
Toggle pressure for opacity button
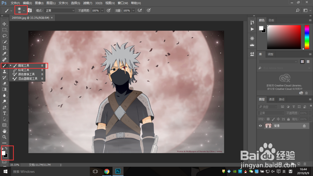pos(109,10)
